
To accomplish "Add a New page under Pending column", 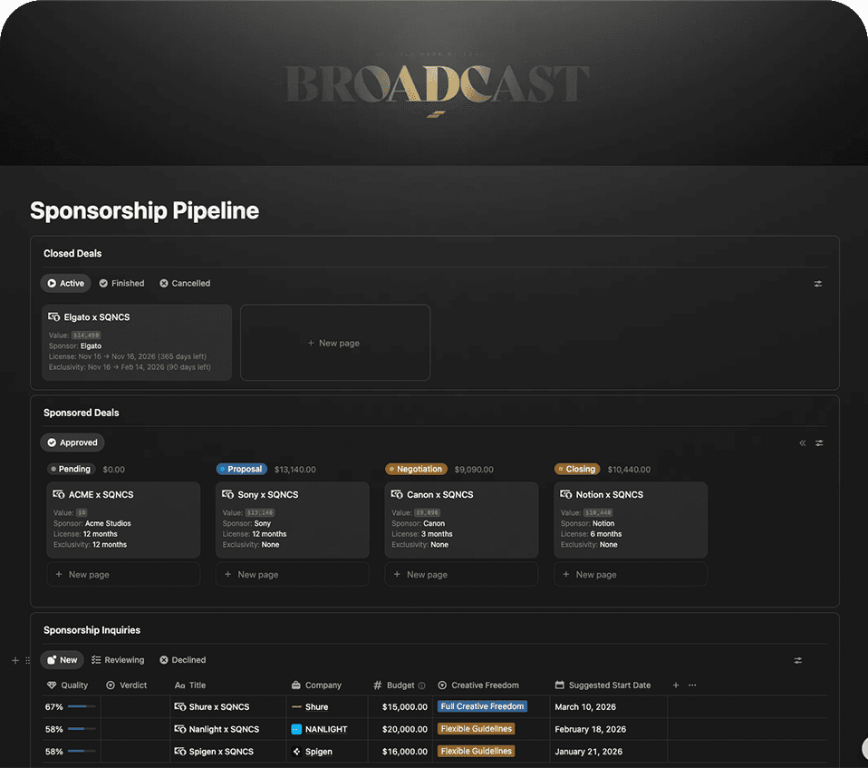I will [123, 575].
